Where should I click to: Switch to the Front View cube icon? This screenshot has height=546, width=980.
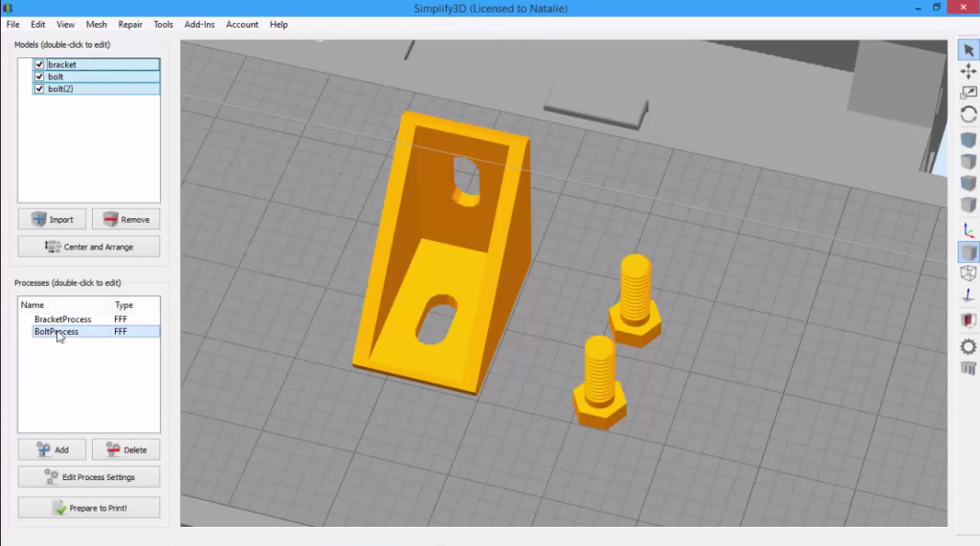tap(969, 183)
